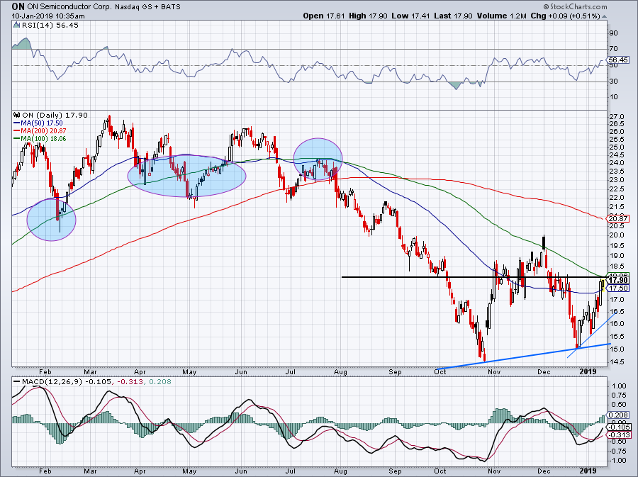
Task: Click the ON ticker symbol in the header
Action: [x=18, y=6]
